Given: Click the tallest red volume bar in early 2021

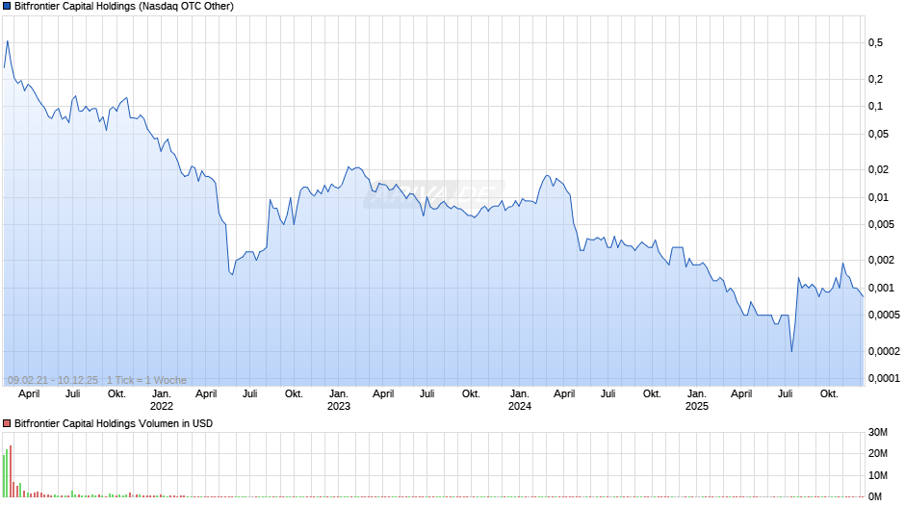Looking at the screenshot, I should click(11, 470).
